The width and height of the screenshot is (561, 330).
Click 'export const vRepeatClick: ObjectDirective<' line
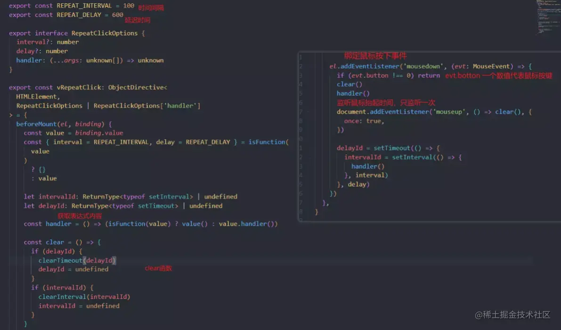88,88
